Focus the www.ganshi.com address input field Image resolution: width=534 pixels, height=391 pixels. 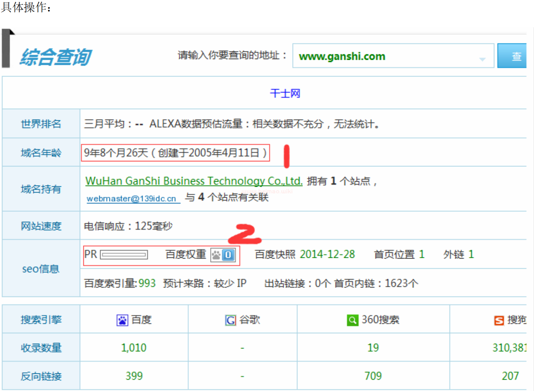383,56
